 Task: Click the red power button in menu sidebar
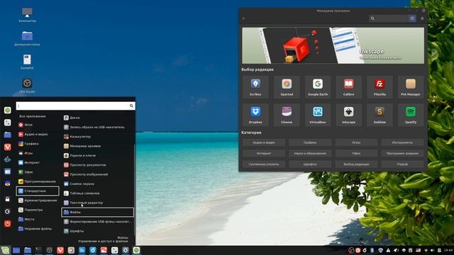(x=8, y=224)
